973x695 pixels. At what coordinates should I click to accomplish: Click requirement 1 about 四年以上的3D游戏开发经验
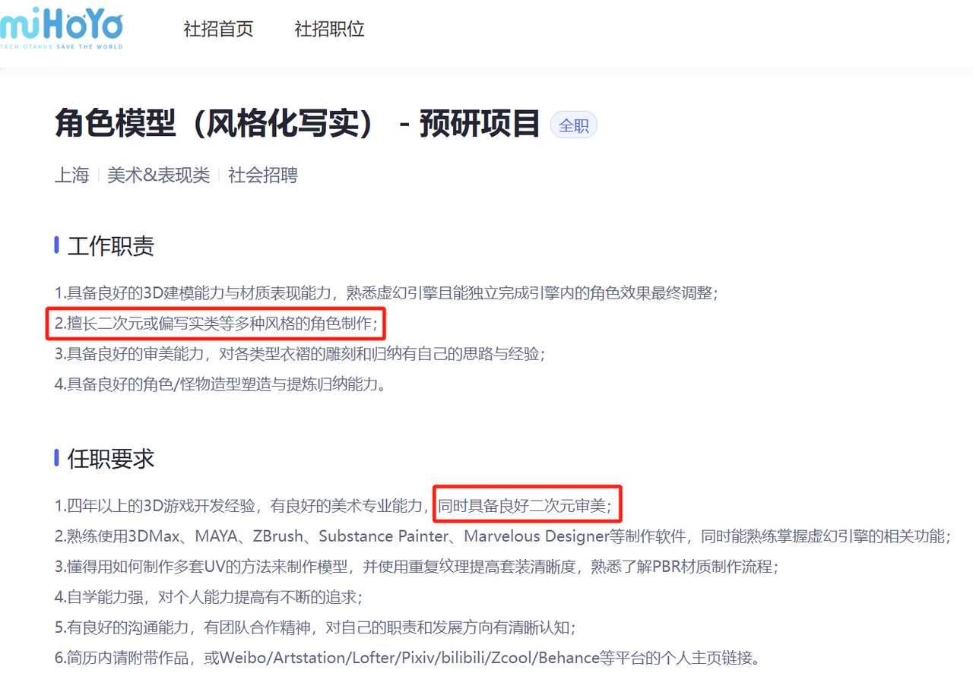pyautogui.click(x=333, y=506)
